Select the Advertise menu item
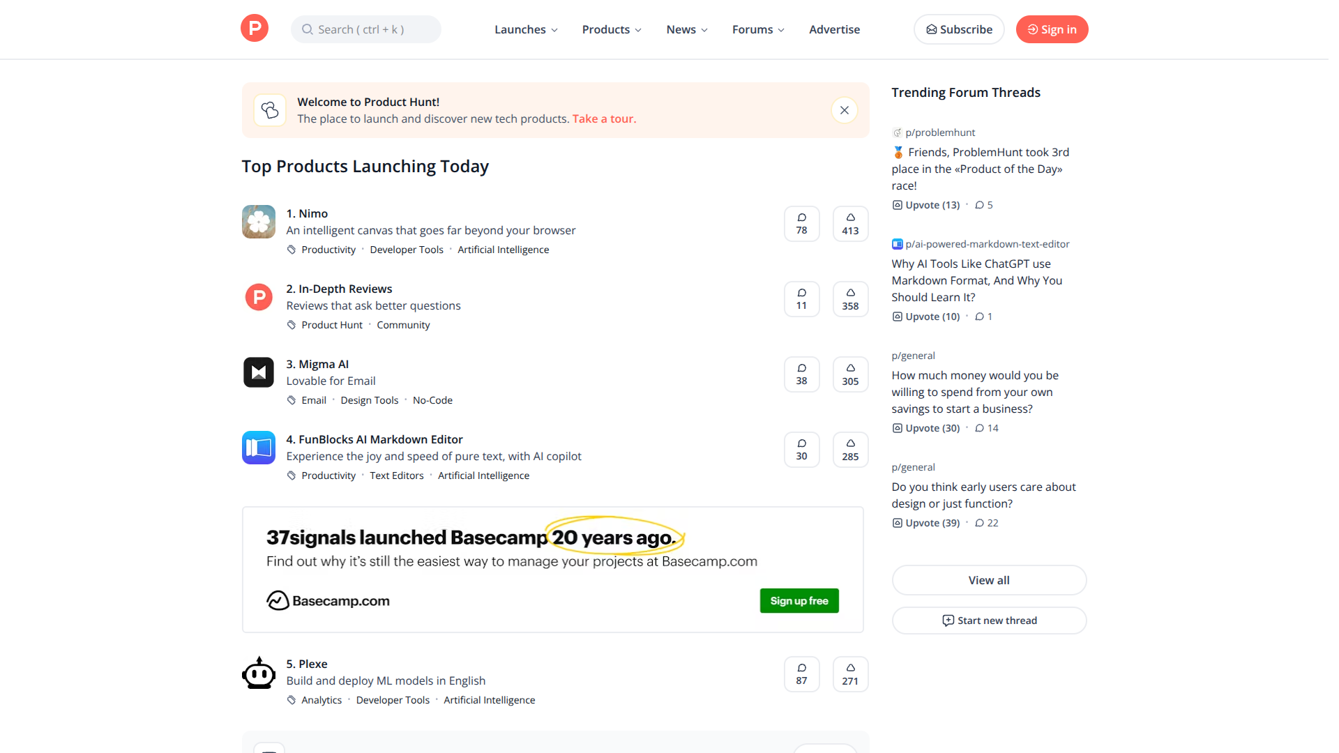 (834, 29)
